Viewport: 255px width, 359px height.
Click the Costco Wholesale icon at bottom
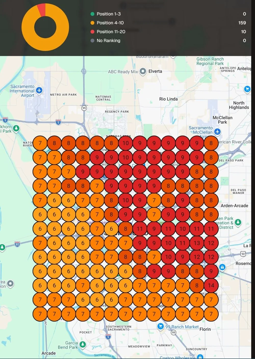click(200, 357)
